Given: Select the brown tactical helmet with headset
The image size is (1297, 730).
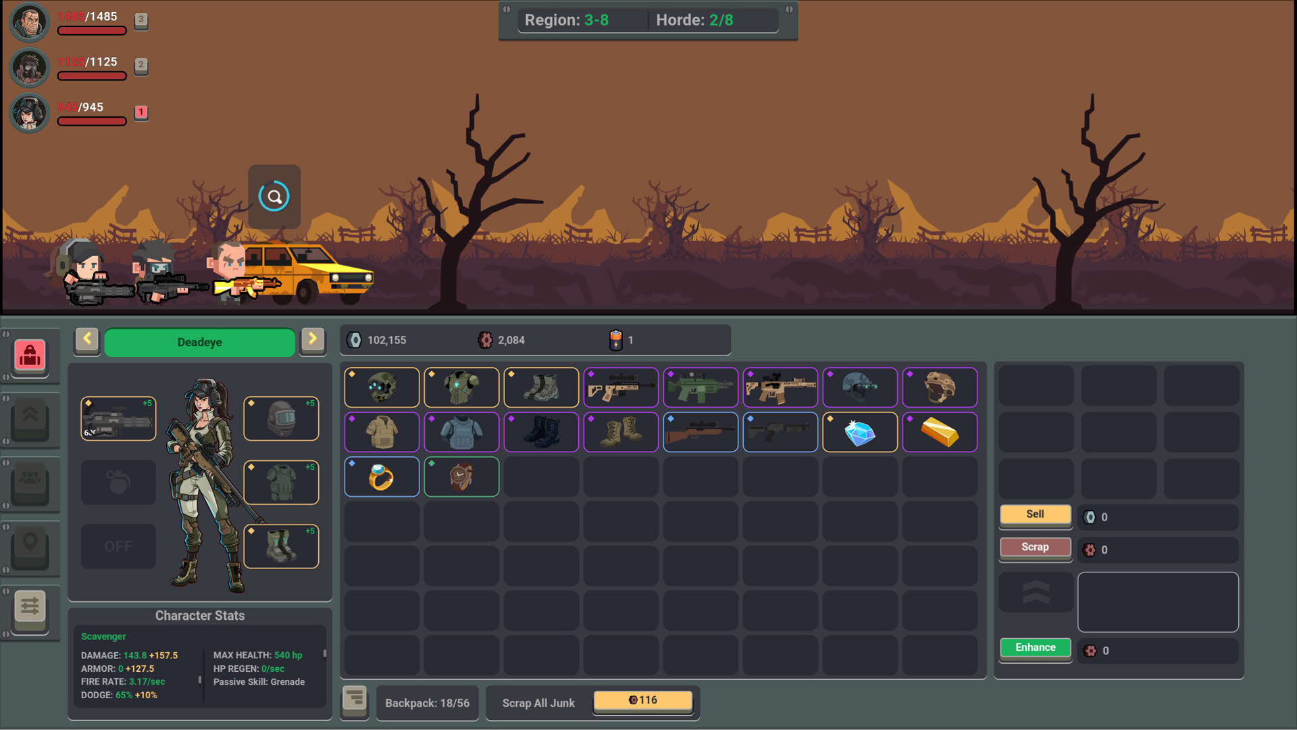Looking at the screenshot, I should (x=940, y=387).
